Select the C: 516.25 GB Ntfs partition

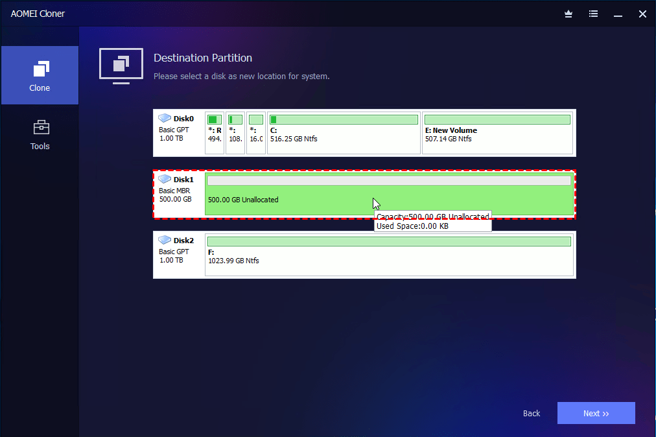344,133
